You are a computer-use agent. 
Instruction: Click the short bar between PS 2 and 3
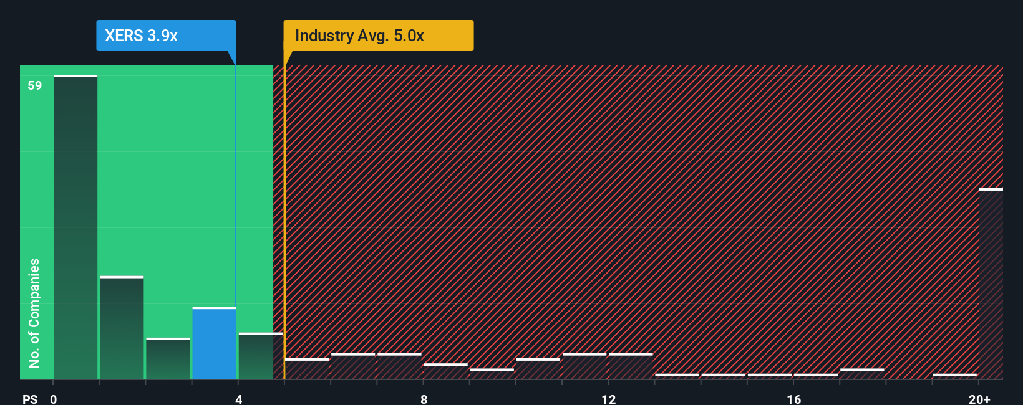168,358
